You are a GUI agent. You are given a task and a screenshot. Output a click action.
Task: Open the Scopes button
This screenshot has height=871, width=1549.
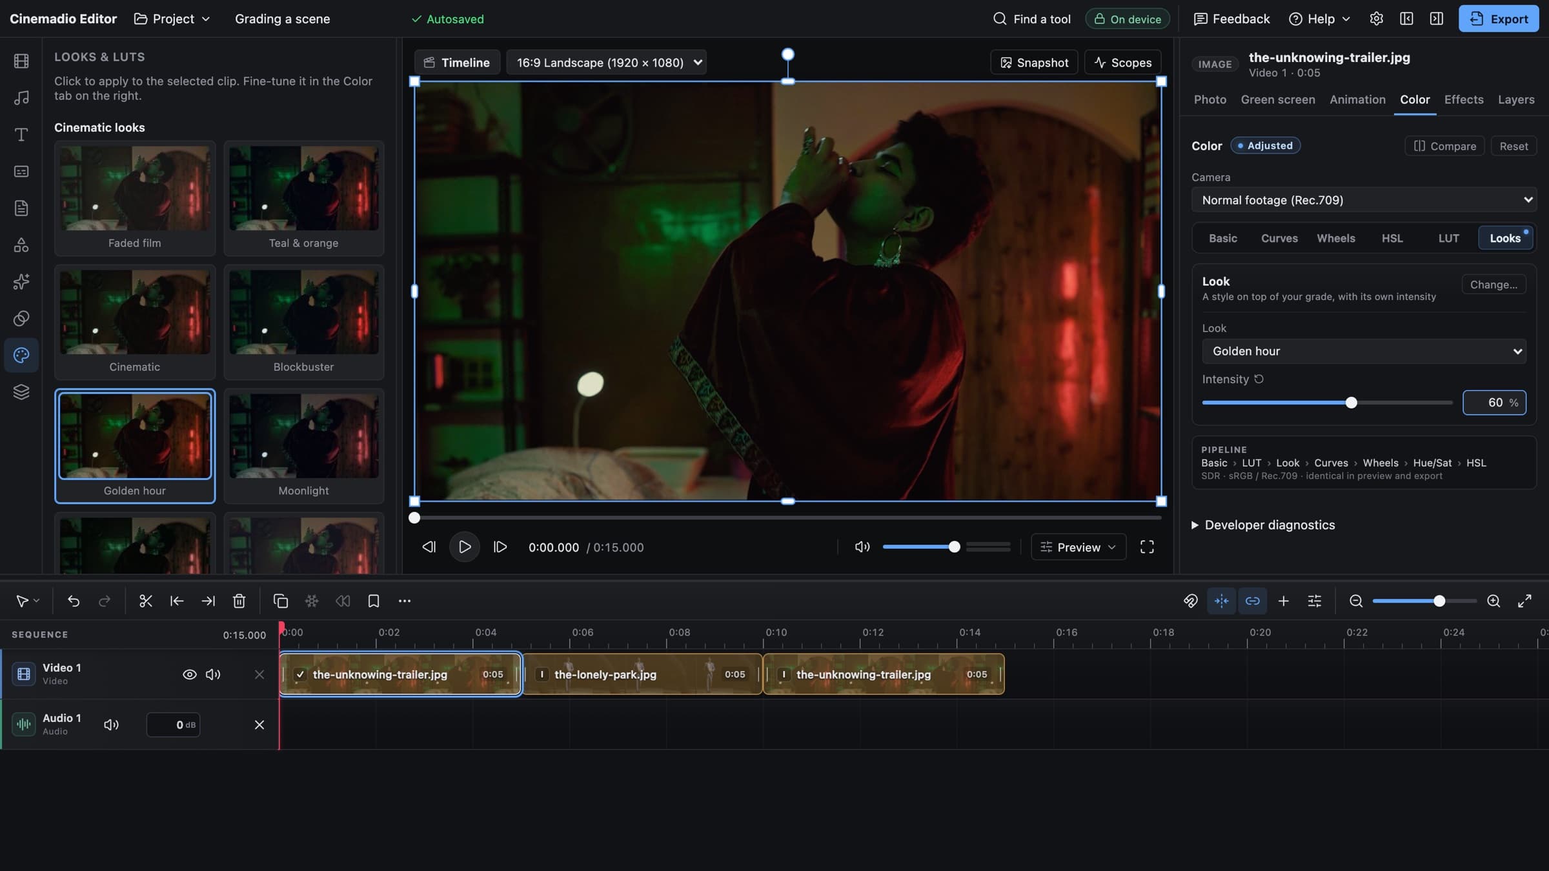[1123, 63]
